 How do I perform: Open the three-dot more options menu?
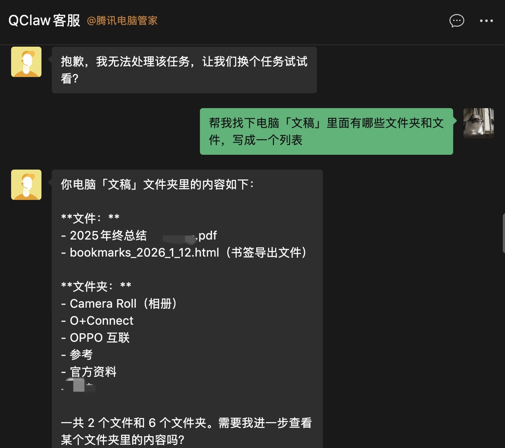point(486,21)
